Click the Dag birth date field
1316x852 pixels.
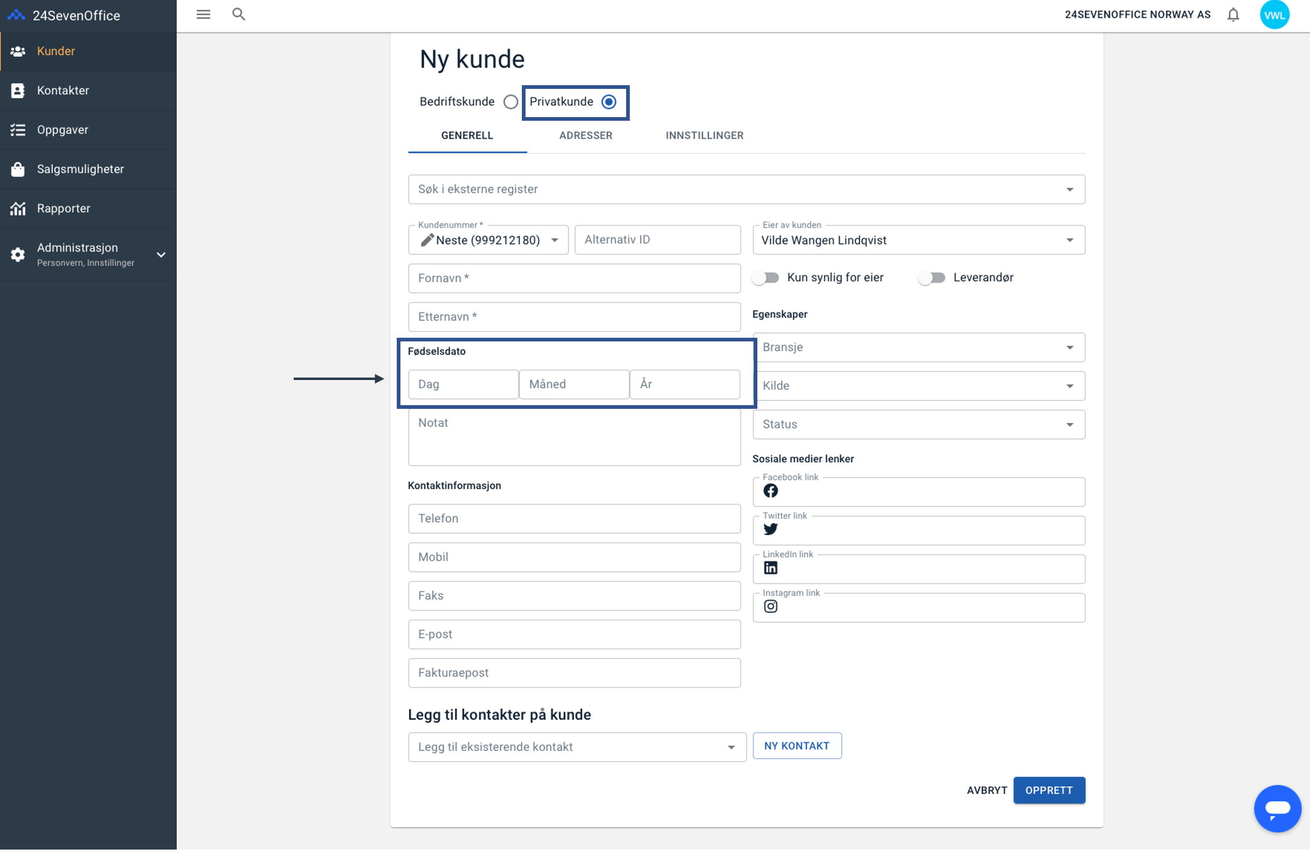click(463, 384)
